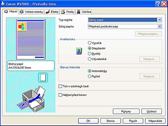
Task: Click the Canon printer title bar icon
Action: click(3, 3)
